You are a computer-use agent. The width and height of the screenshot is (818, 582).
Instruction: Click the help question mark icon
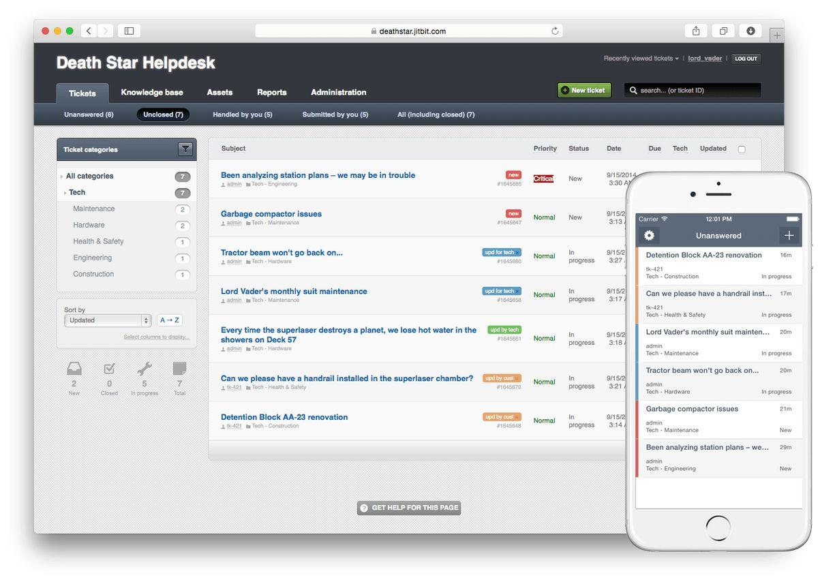click(x=364, y=508)
